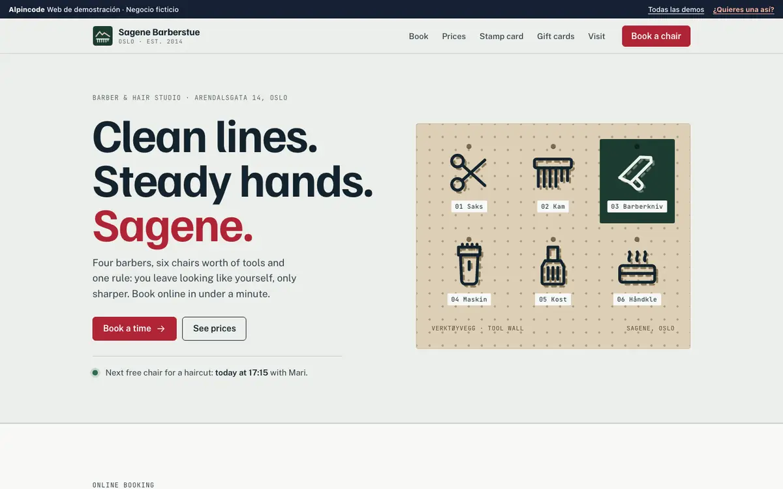Click the Sagene Barberstue brand name

[159, 32]
